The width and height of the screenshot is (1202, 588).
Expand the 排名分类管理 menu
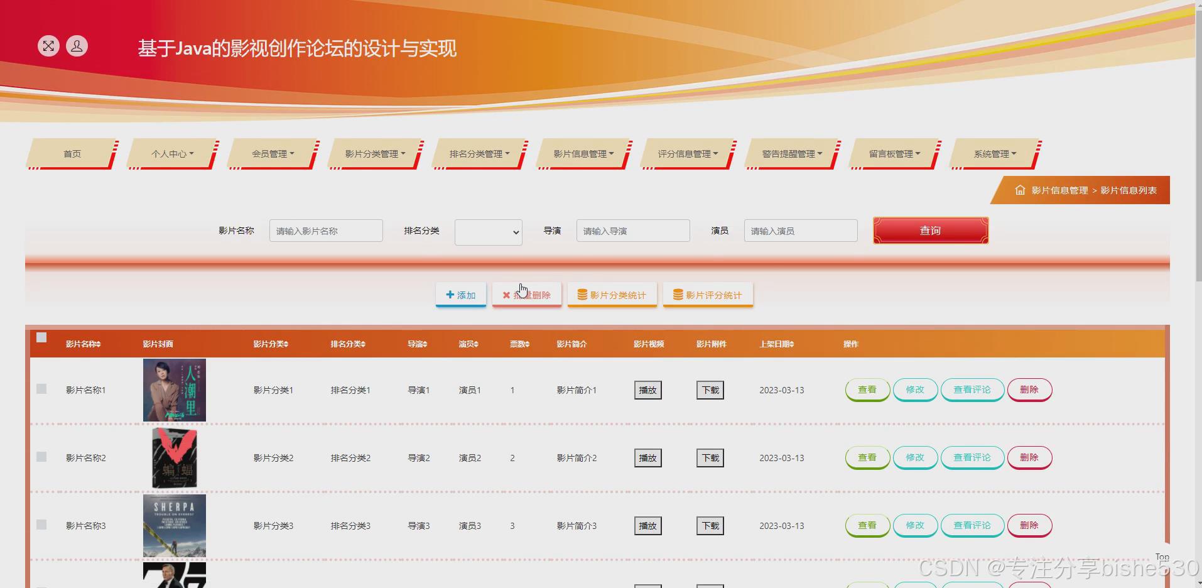pos(479,154)
